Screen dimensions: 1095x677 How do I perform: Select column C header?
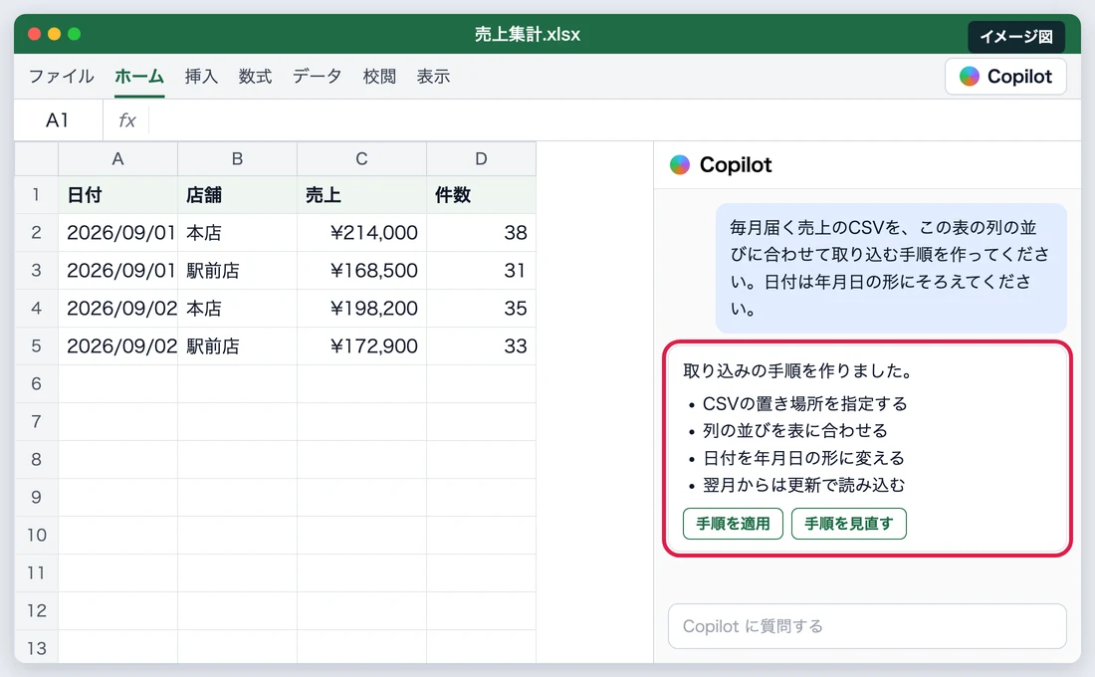click(361, 158)
